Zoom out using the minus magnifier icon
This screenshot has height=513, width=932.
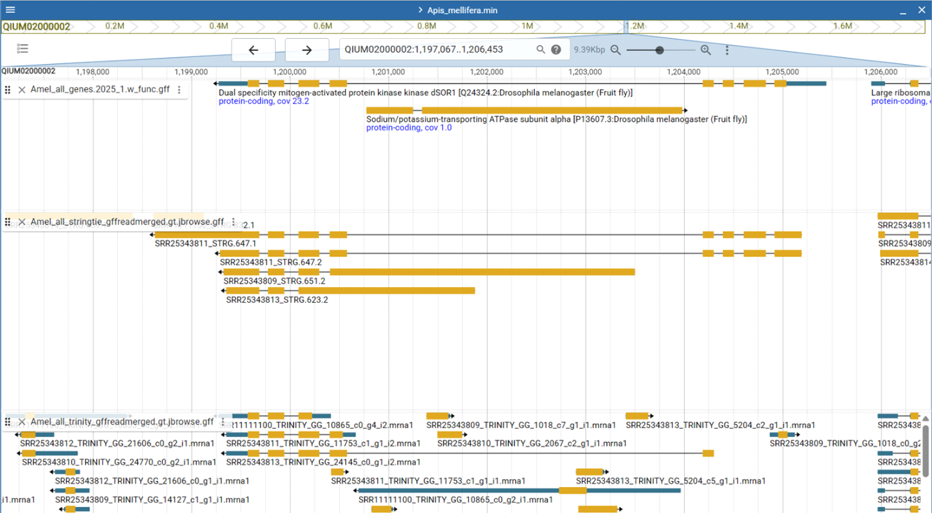click(x=615, y=49)
